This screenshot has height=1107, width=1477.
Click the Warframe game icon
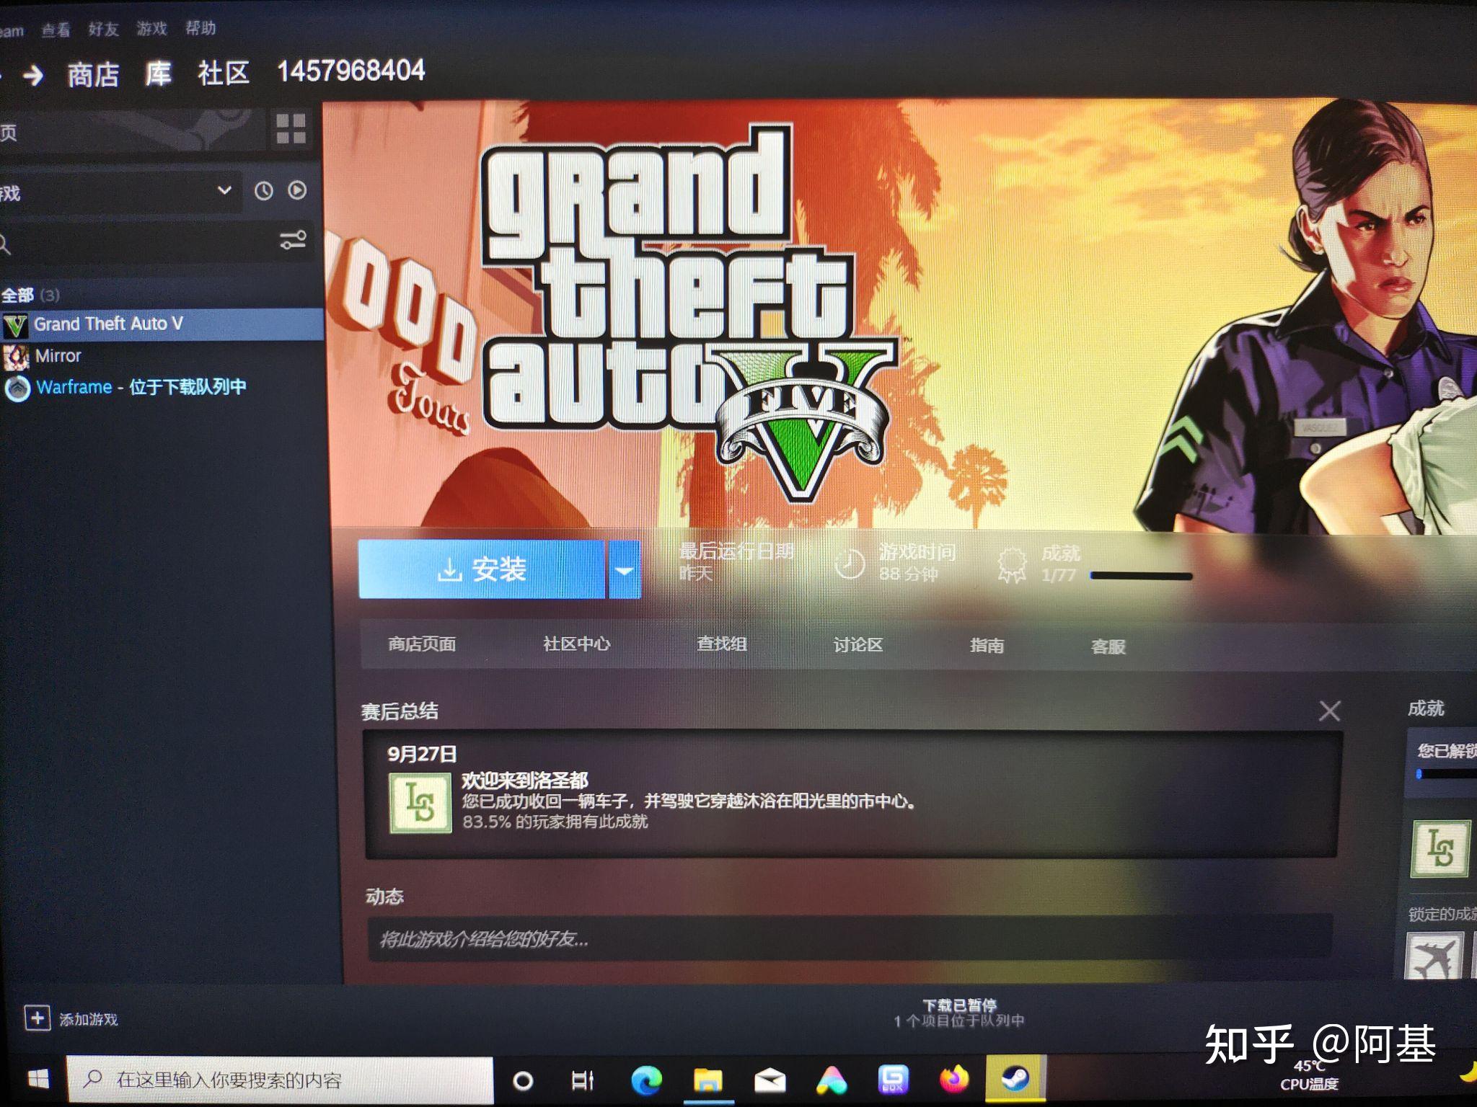pos(17,388)
